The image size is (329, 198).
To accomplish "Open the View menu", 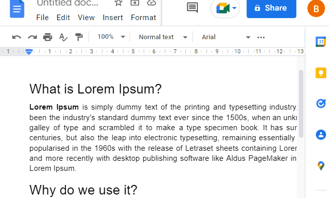I will (86, 18).
